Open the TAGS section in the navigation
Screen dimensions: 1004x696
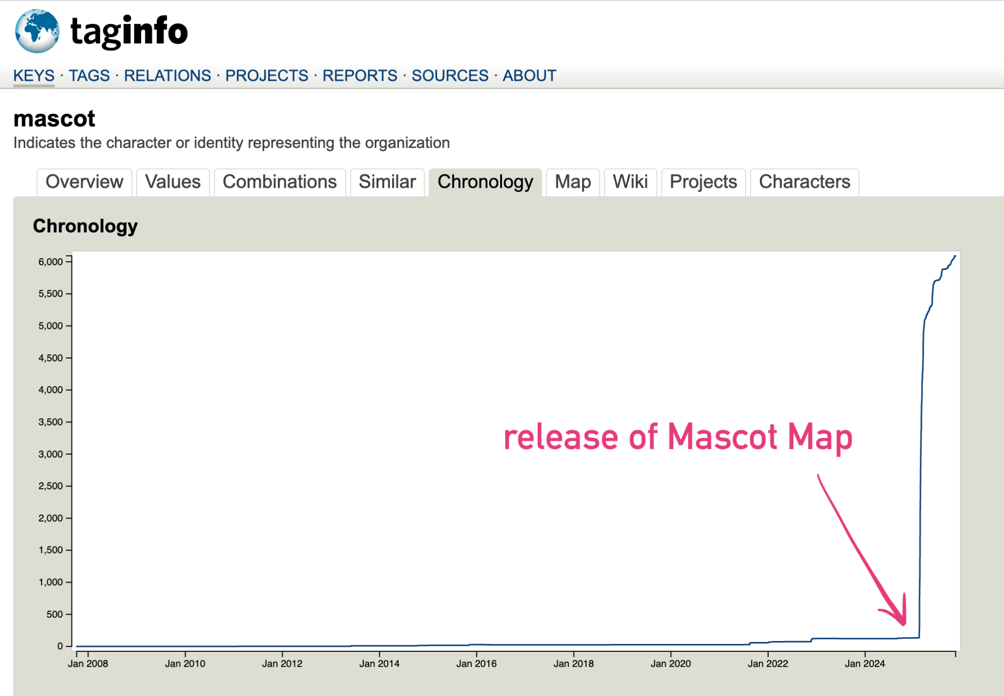point(90,75)
